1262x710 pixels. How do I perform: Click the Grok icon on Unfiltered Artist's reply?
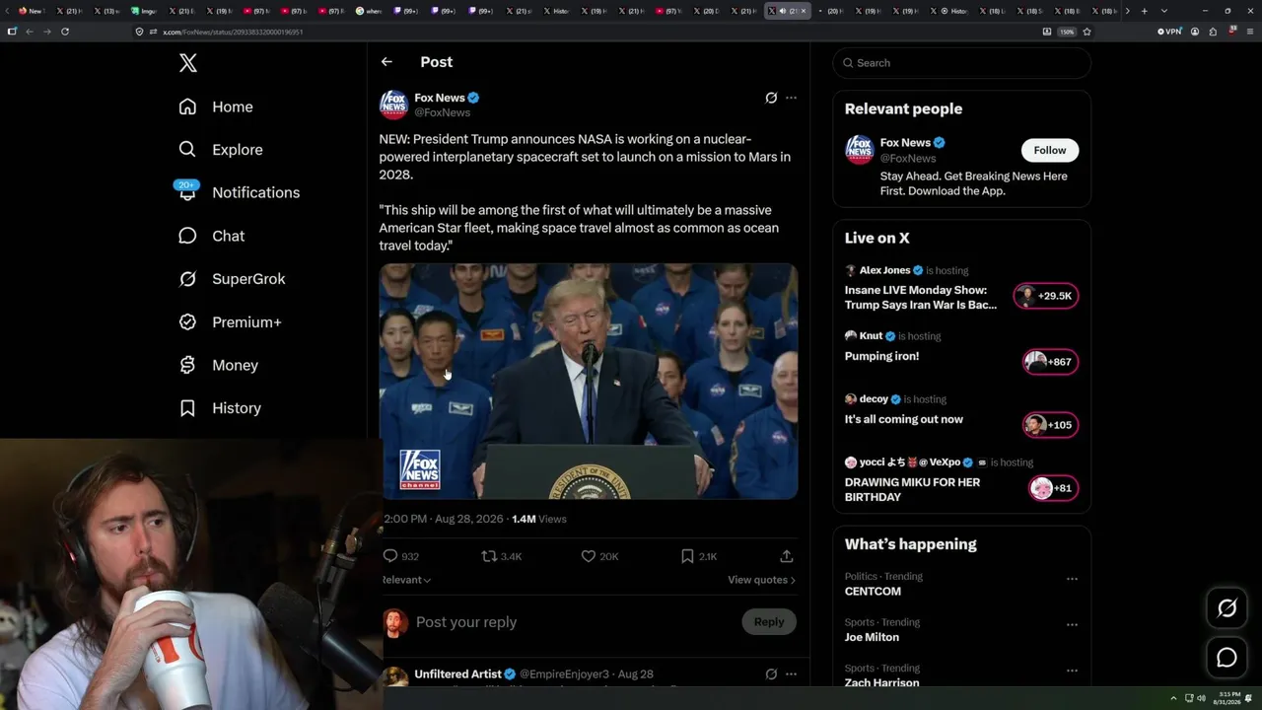771,674
